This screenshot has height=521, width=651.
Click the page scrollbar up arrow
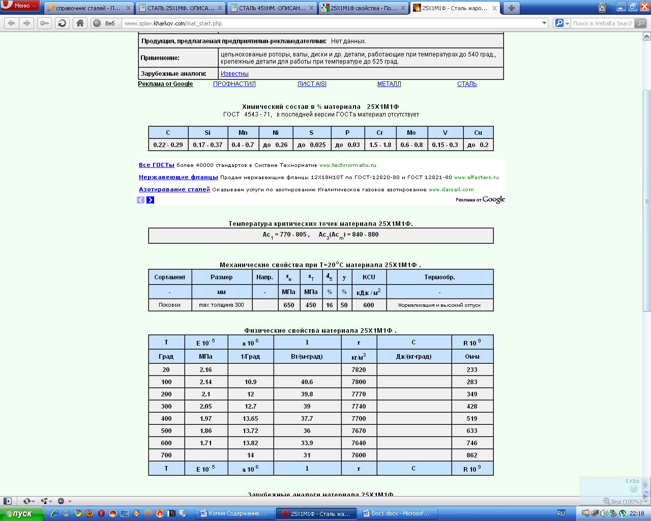[x=647, y=37]
